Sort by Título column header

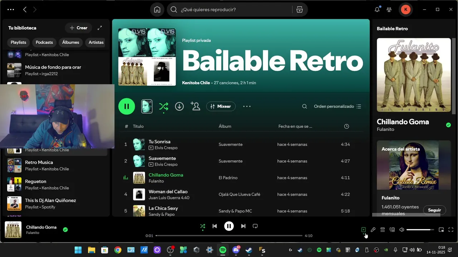tap(138, 126)
